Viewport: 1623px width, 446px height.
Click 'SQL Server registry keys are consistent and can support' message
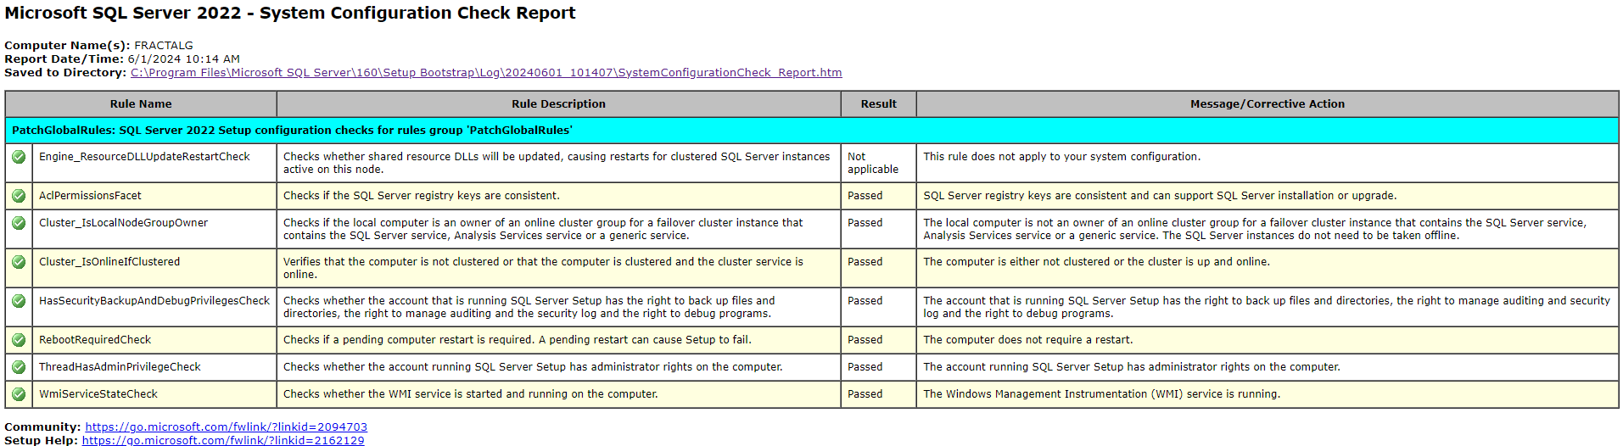1160,196
